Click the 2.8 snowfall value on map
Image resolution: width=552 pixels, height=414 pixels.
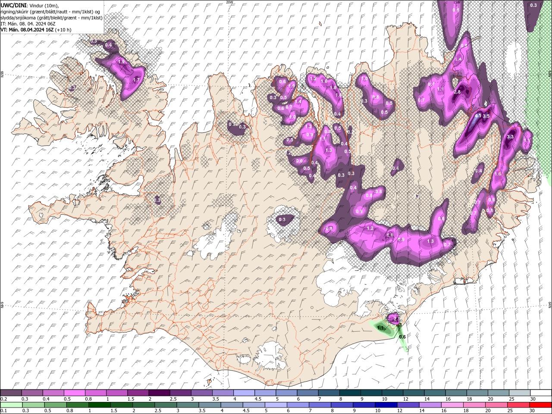point(458,92)
